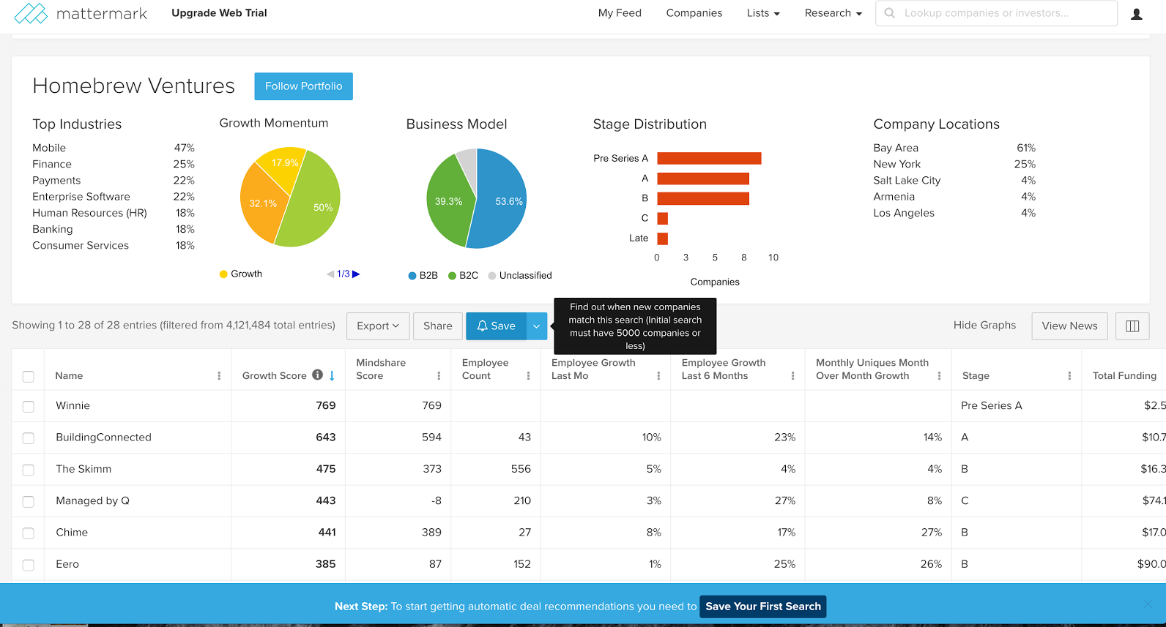Check the select-all header checkbox
1166x627 pixels.
pyautogui.click(x=28, y=377)
